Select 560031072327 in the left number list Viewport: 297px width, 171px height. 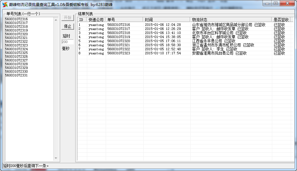pos(17,60)
